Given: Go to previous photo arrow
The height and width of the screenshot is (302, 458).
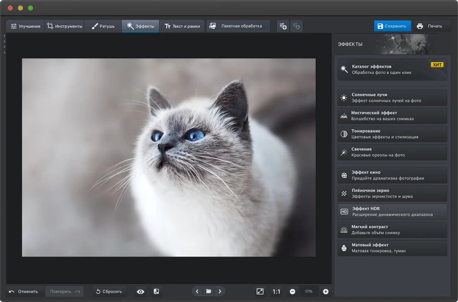Looking at the screenshot, I should coord(197,291).
